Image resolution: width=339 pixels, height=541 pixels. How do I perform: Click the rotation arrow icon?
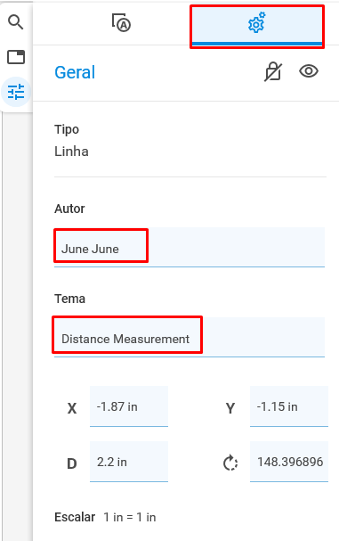coord(230,463)
